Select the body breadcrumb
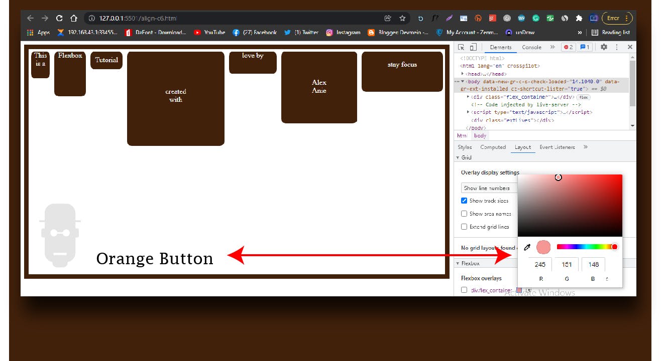Image resolution: width=664 pixels, height=361 pixels. tap(480, 135)
